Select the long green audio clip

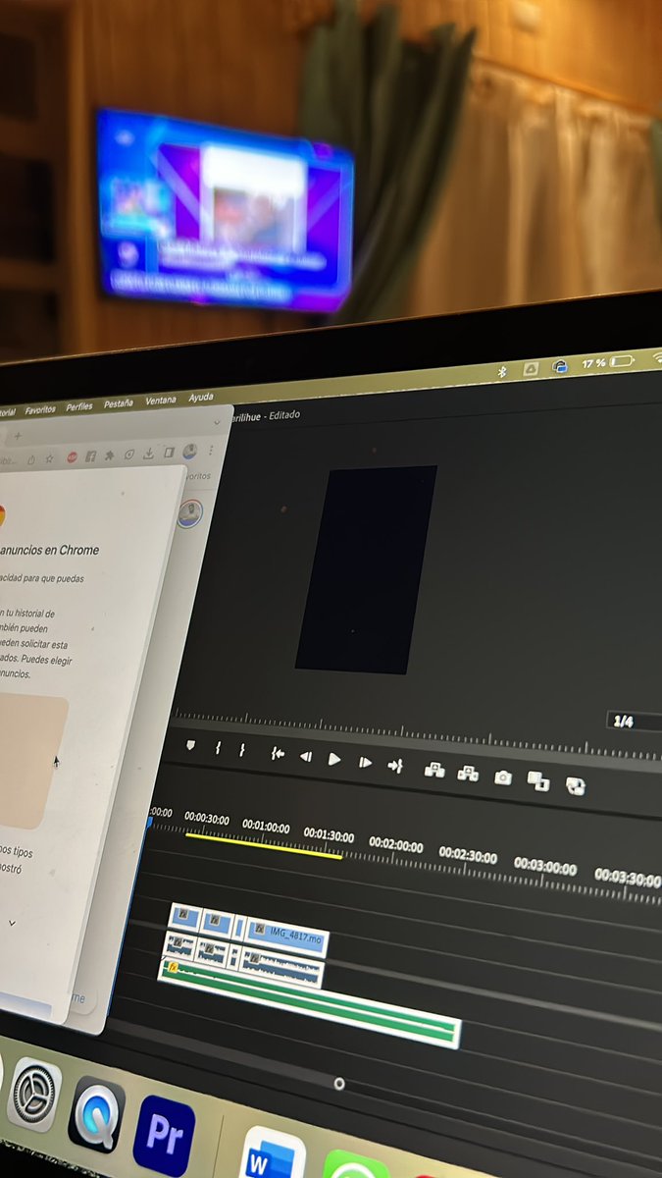tap(309, 1003)
